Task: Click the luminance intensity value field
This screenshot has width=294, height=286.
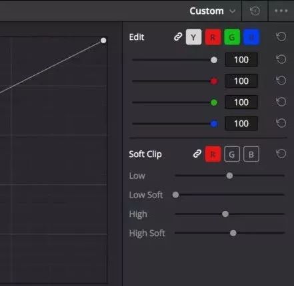Action: 241,60
